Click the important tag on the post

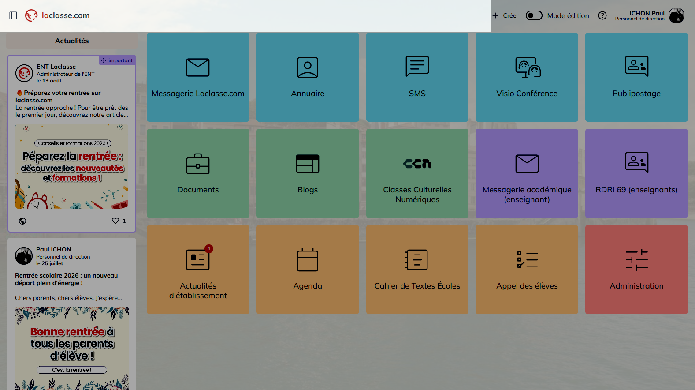117,60
